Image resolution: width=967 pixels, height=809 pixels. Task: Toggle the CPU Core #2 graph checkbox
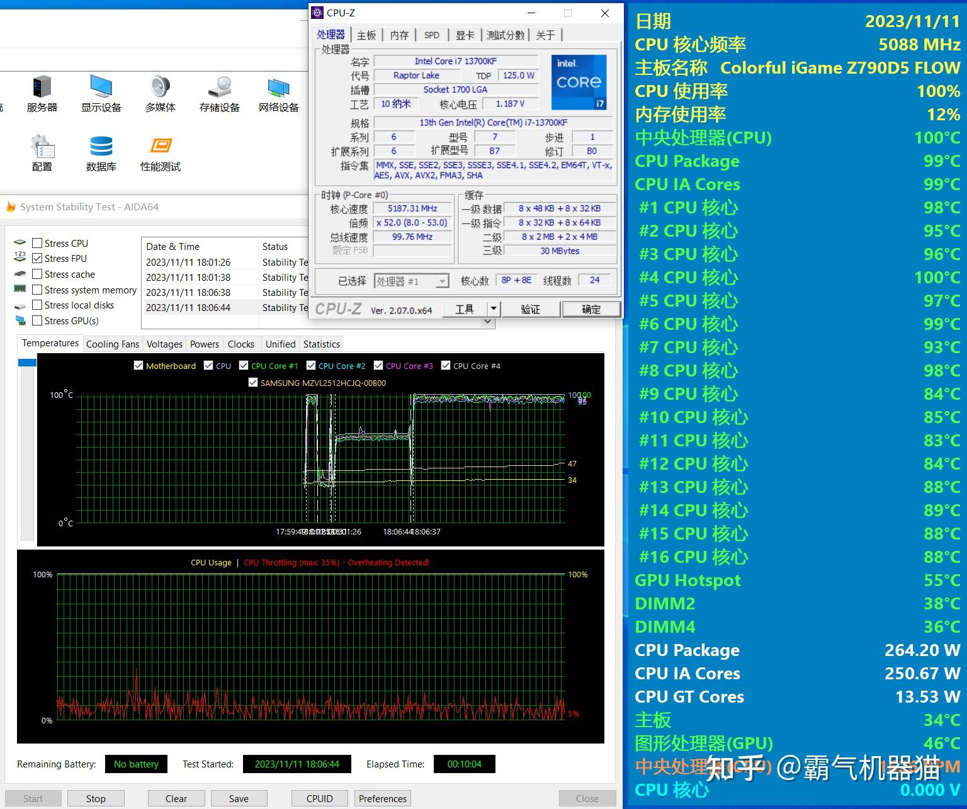tap(311, 365)
